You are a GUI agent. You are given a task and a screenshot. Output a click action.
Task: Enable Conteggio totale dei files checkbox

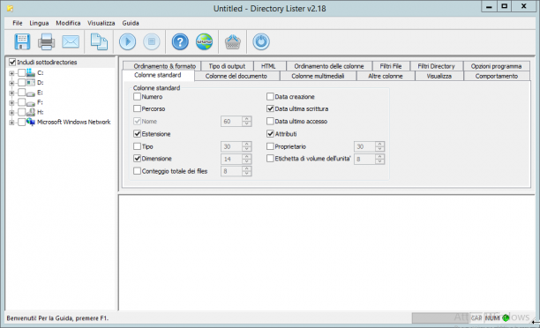[137, 171]
